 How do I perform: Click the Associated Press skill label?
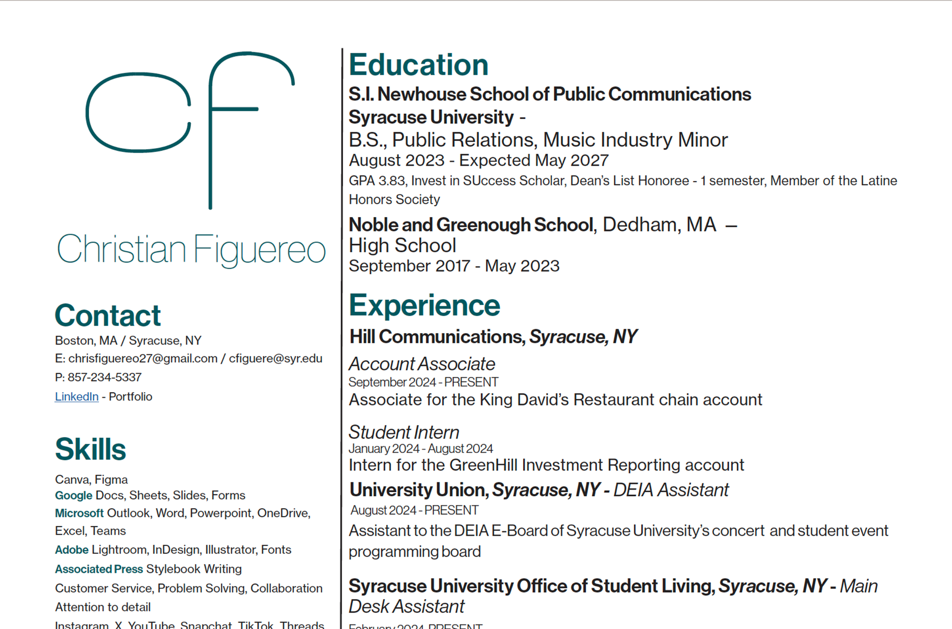pyautogui.click(x=99, y=569)
